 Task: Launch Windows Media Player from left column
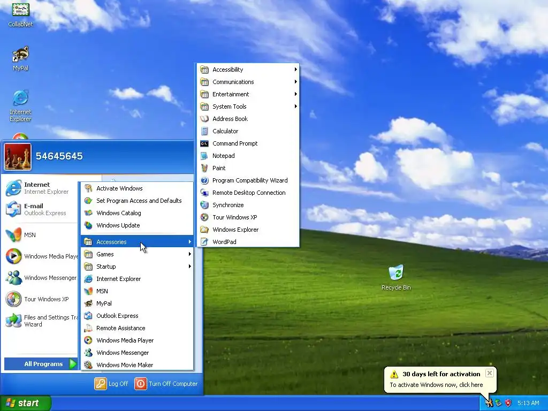[x=41, y=256]
